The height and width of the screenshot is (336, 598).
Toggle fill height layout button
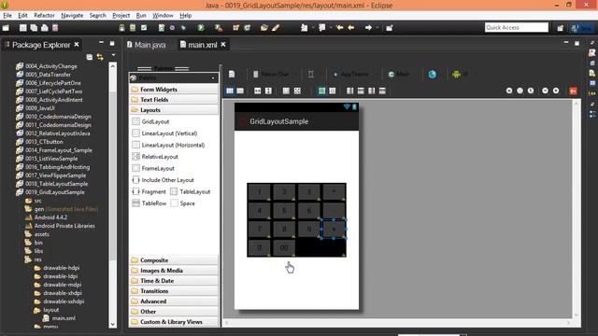pos(268,91)
